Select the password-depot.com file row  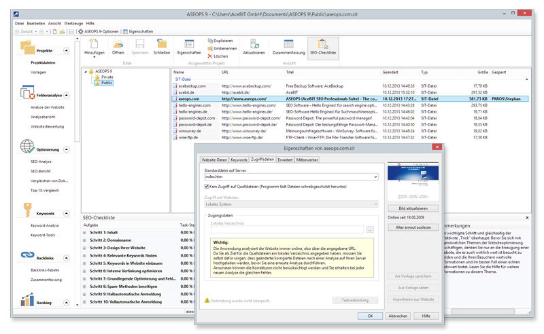pos(350,118)
